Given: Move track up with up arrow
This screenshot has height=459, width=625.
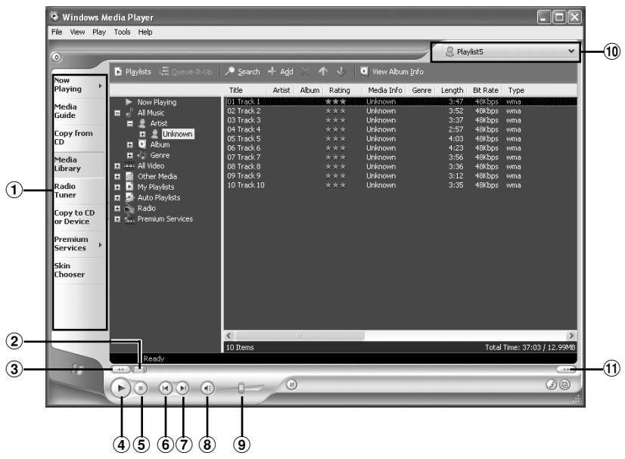Looking at the screenshot, I should 323,72.
